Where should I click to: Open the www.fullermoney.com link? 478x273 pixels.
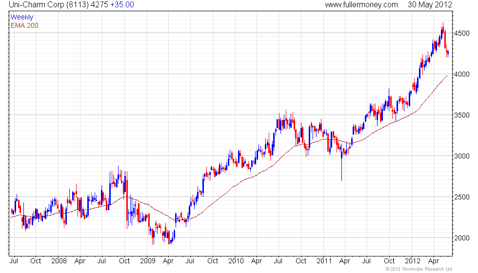tap(361, 5)
